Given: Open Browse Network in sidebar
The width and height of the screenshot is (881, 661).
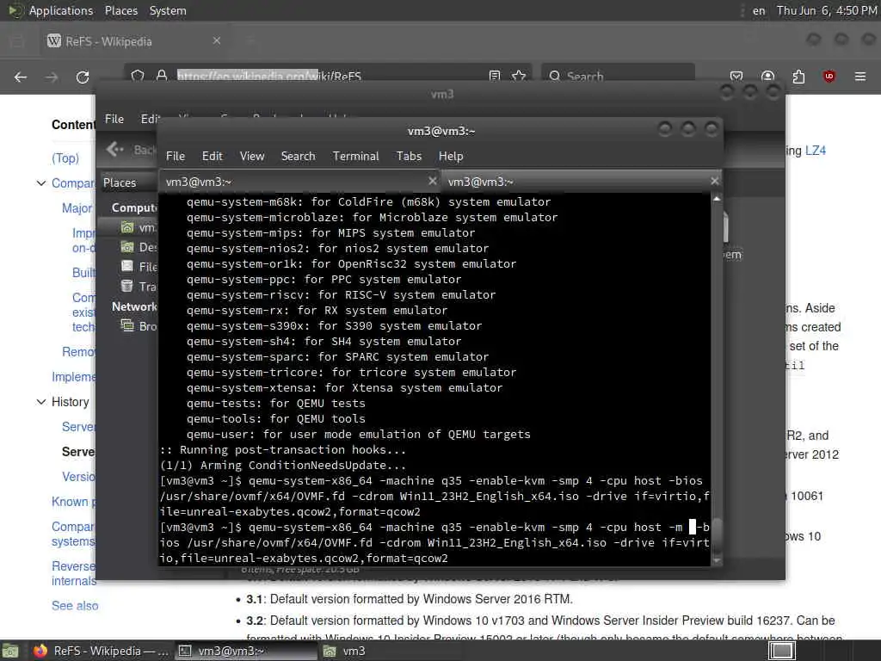Looking at the screenshot, I should pyautogui.click(x=139, y=326).
